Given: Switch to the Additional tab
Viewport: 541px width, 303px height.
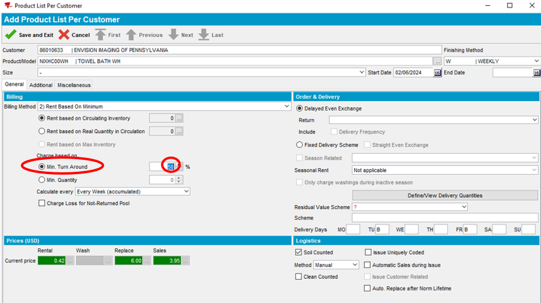Looking at the screenshot, I should (x=40, y=85).
